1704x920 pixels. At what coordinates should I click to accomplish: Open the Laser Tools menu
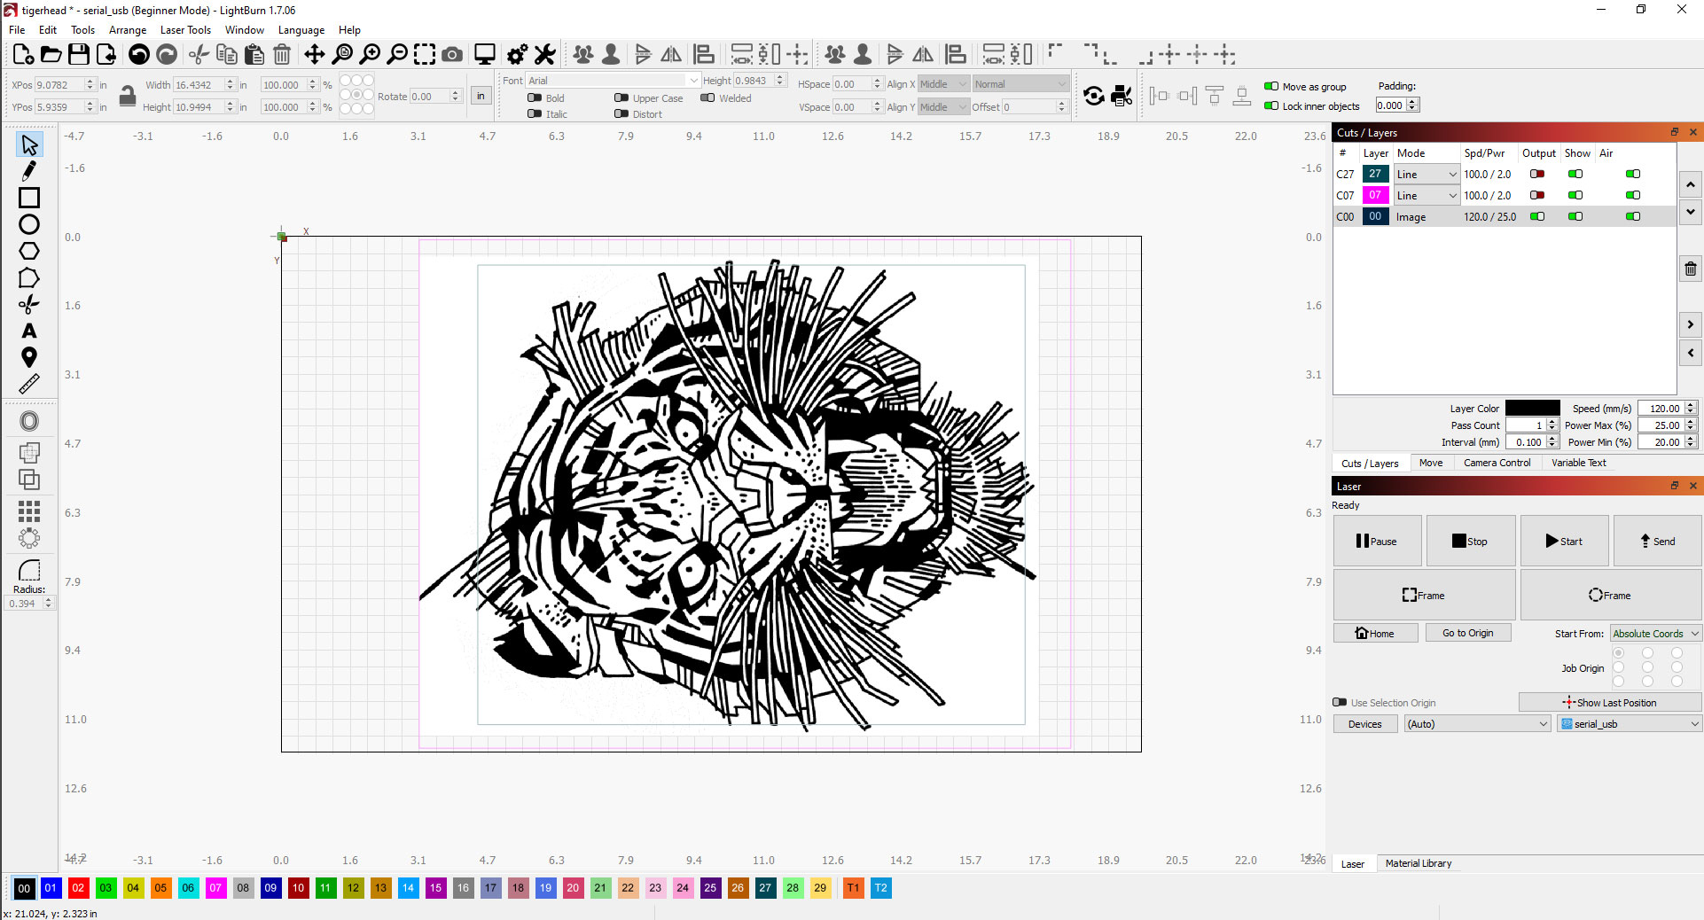(185, 30)
